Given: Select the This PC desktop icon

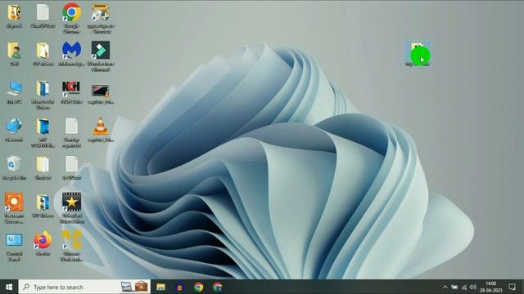Looking at the screenshot, I should pyautogui.click(x=14, y=91).
